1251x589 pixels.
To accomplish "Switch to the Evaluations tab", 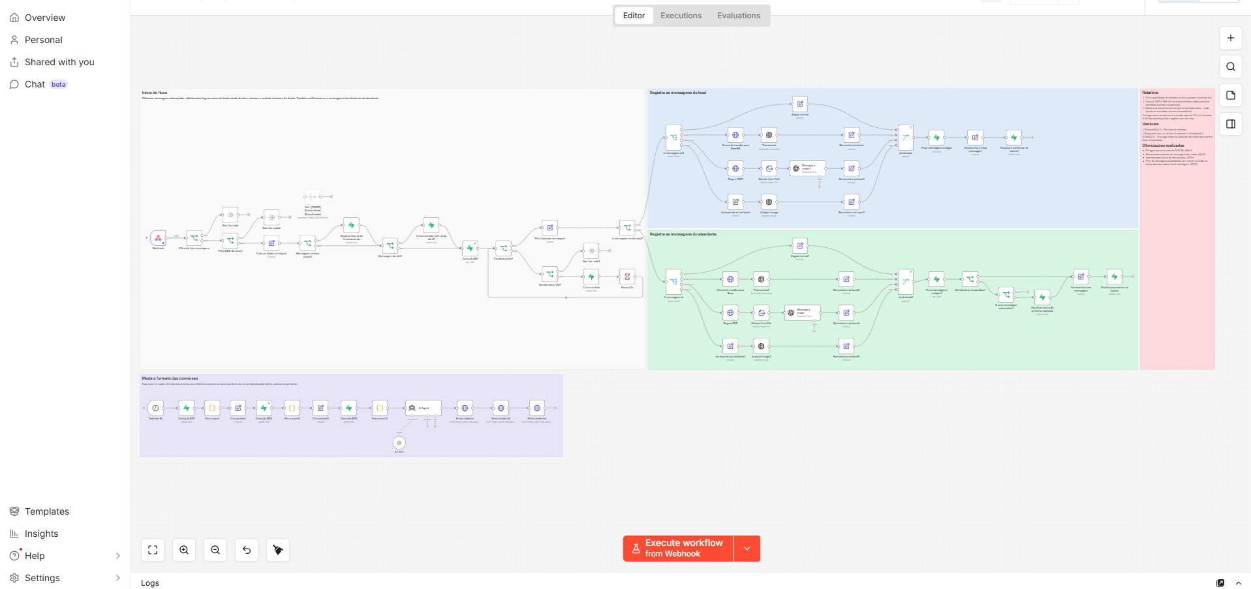I will click(x=739, y=16).
